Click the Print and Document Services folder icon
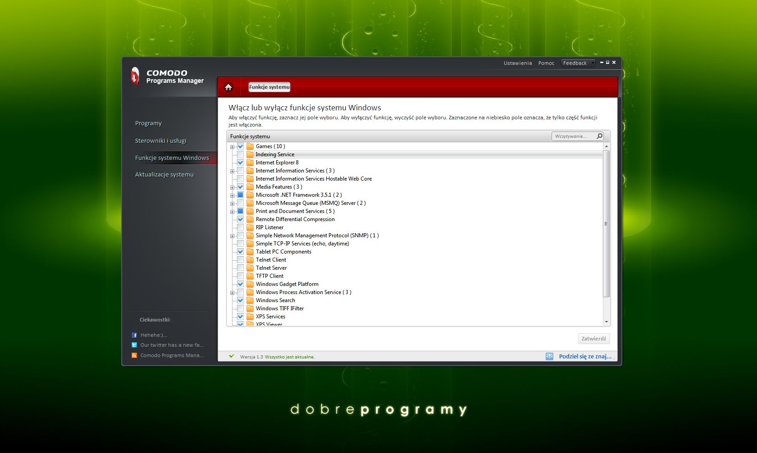757x453 pixels. tap(250, 211)
